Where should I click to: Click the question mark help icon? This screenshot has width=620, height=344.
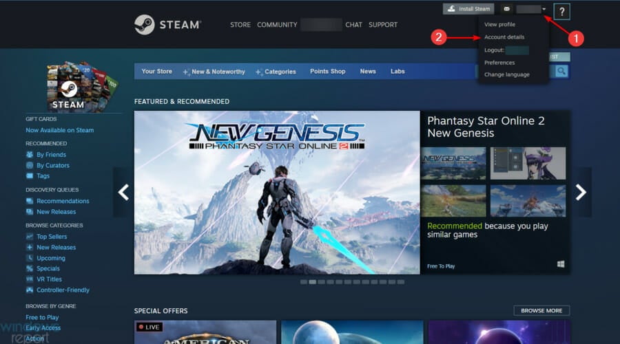tap(562, 12)
